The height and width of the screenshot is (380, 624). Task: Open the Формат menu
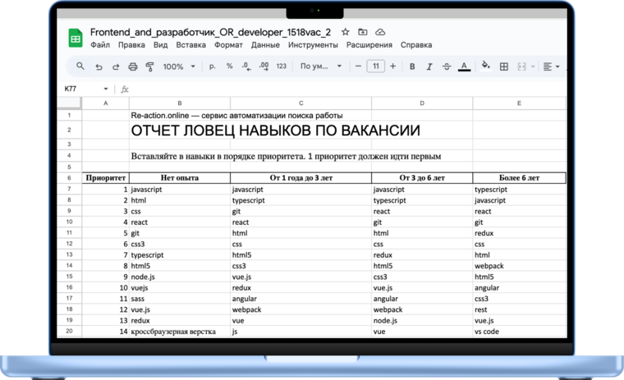click(228, 44)
